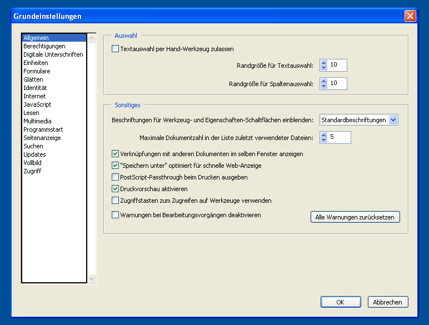Open JavaScript preferences
429x325 pixels.
tap(54, 104)
